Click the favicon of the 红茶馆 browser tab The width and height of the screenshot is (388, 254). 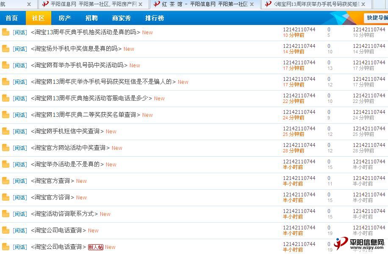click(157, 4)
